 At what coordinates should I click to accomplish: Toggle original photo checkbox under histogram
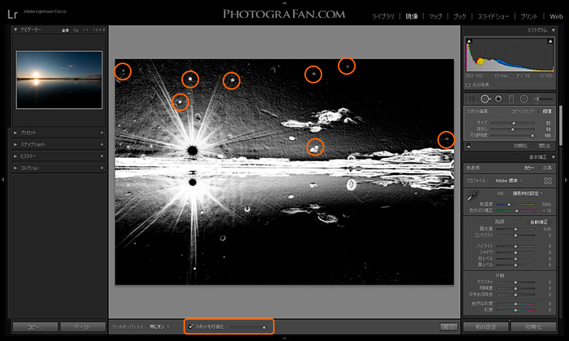click(468, 85)
